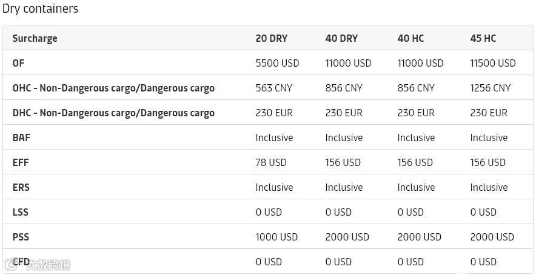Click the EFF row label
This screenshot has height=275, width=536.
21,162
